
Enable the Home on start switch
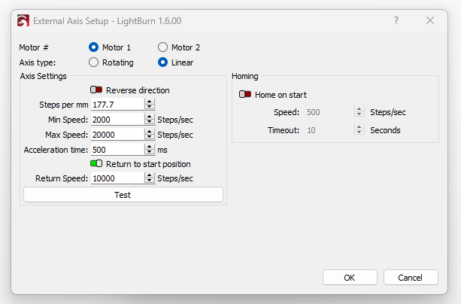tap(245, 95)
